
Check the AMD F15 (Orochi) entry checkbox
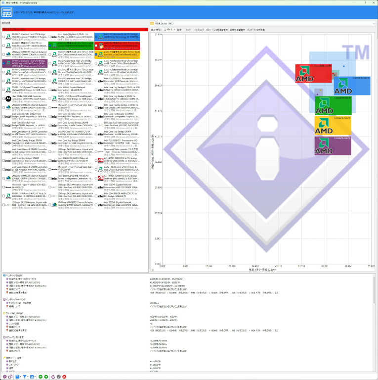[96, 169]
